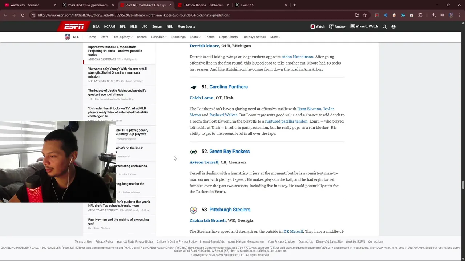Open the ruptured patellar tendon link
Image resolution: width=465 pixels, height=261 pixels.
coord(286,121)
